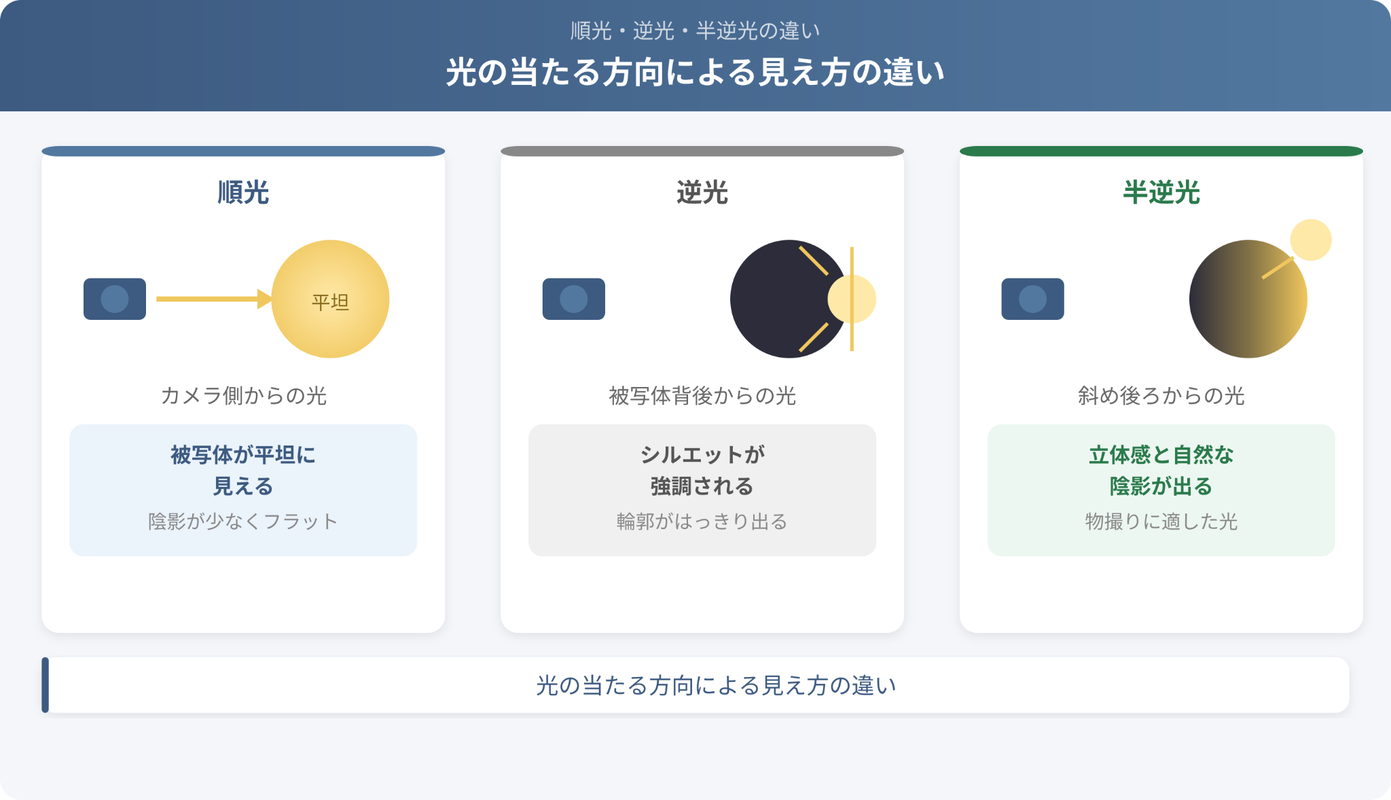Click the blue bar atop 順光 card
The image size is (1391, 800).
pyautogui.click(x=243, y=151)
